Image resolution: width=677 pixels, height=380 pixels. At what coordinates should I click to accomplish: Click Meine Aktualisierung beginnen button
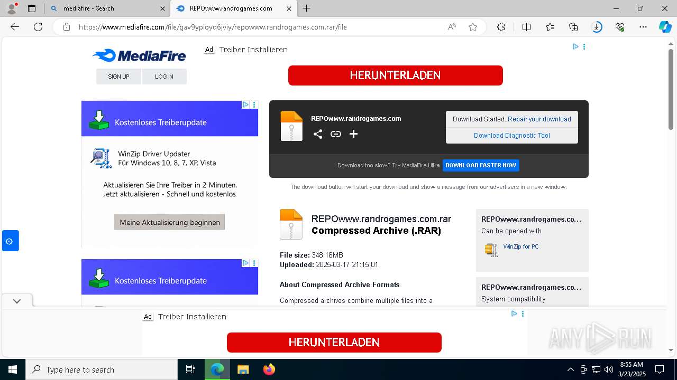click(170, 222)
